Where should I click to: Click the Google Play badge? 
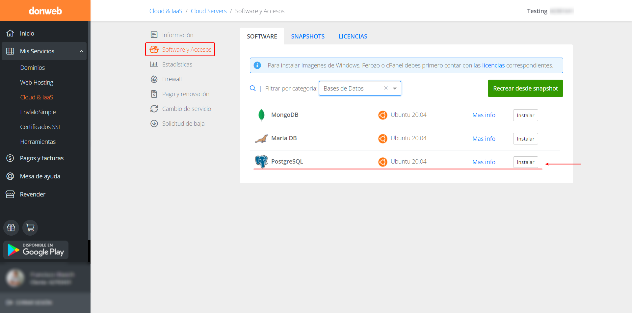[36, 250]
